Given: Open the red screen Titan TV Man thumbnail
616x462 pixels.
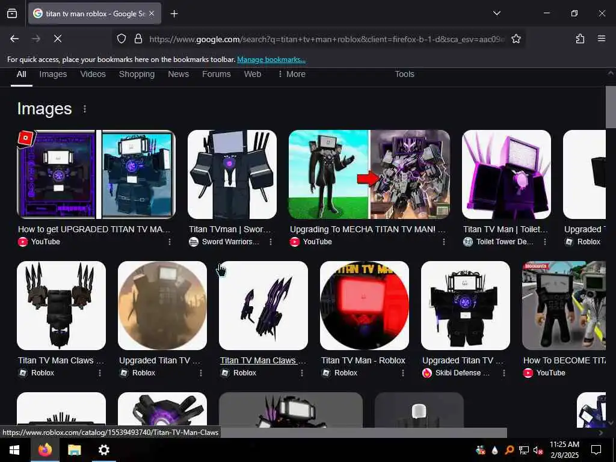Looking at the screenshot, I should pyautogui.click(x=364, y=306).
